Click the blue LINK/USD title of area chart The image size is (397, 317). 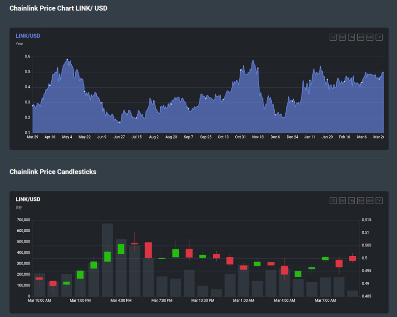click(28, 36)
